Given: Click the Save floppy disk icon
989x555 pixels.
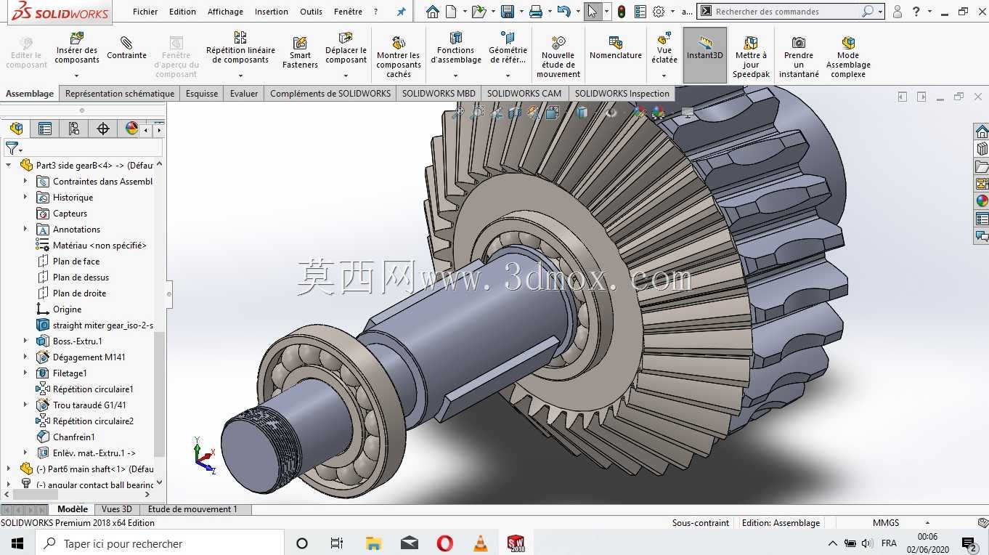Looking at the screenshot, I should (508, 12).
